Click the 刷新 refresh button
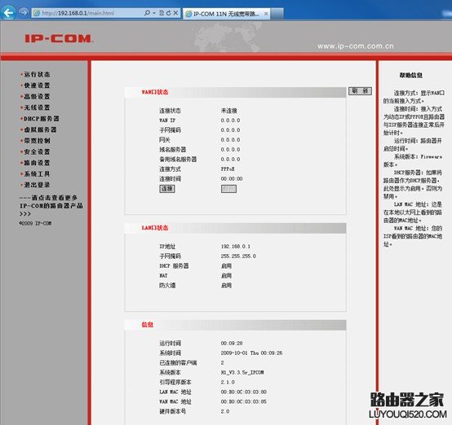 pyautogui.click(x=360, y=91)
